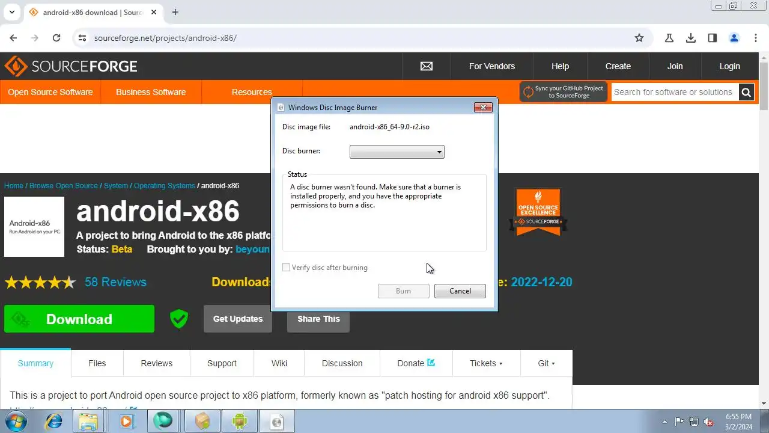Image resolution: width=769 pixels, height=433 pixels.
Task: View site information icon in address bar
Action: pos(82,38)
